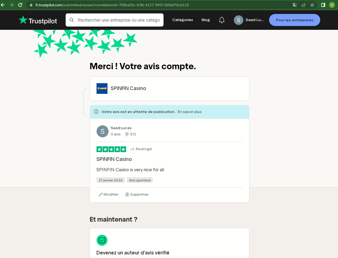Click the 'Et maintenant ?' heading

click(113, 219)
